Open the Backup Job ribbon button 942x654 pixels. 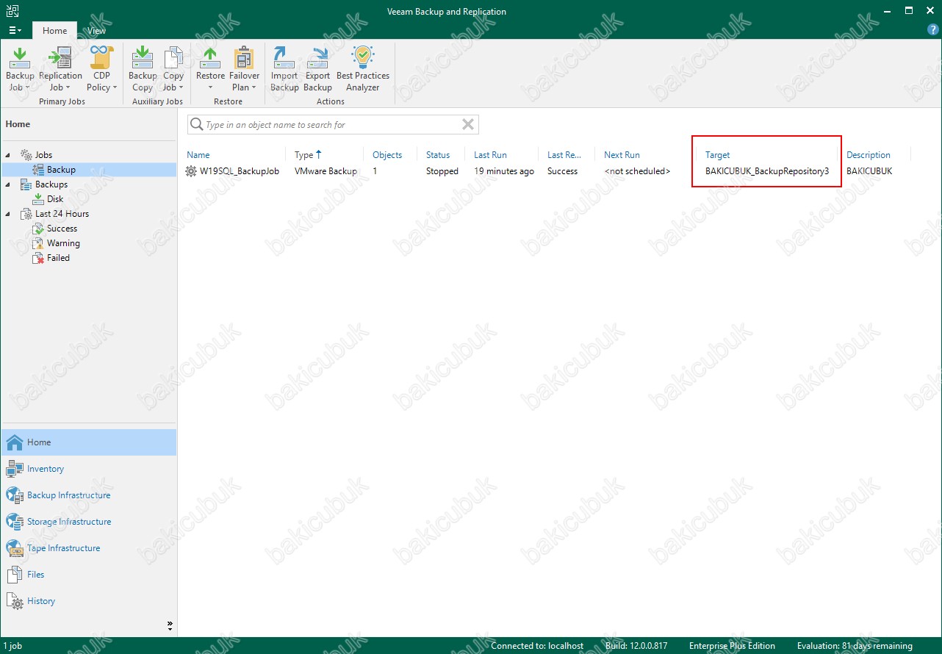pyautogui.click(x=20, y=69)
